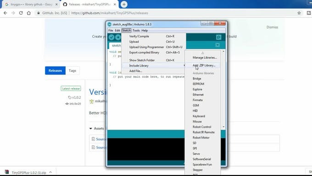This screenshot has height=176, width=312.
Task: Dismiss the GitHub banner
Action: (272, 27)
